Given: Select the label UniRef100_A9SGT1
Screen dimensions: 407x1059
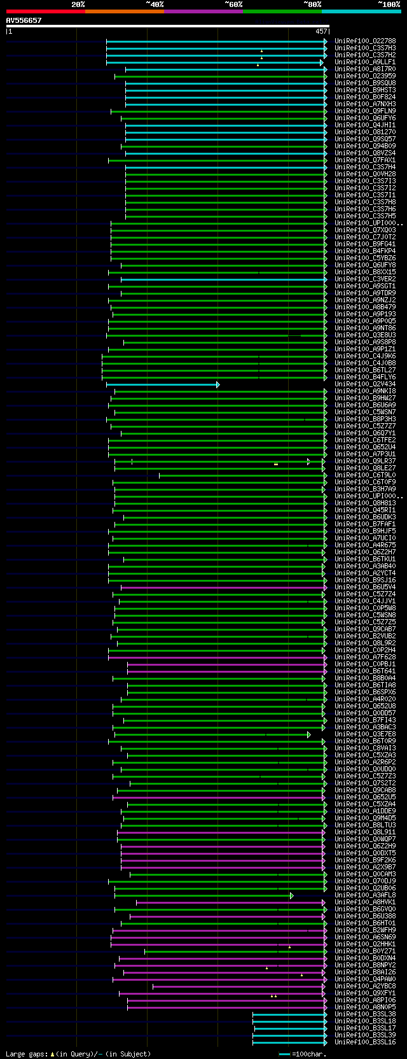Looking at the screenshot, I should [365, 286].
